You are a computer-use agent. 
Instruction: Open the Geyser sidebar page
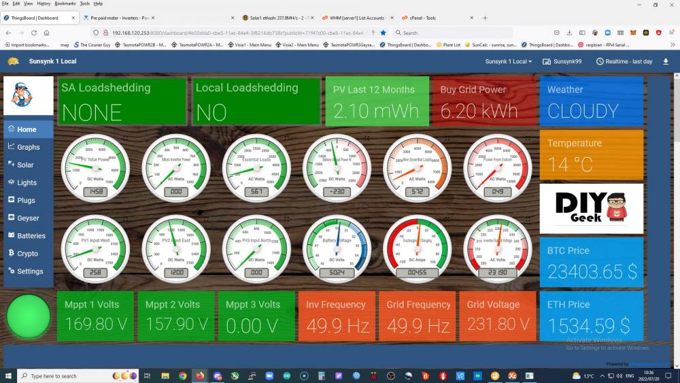(x=28, y=218)
